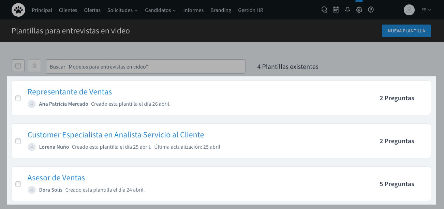Open the Branding menu item
This screenshot has width=444, height=209.
point(221,10)
